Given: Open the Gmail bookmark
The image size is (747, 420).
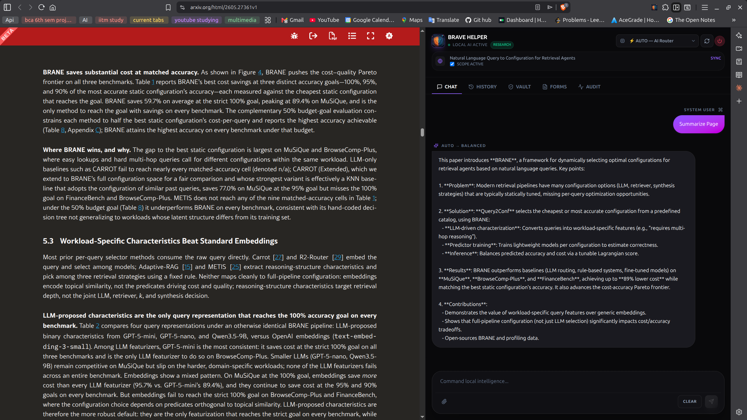Looking at the screenshot, I should tap(292, 20).
